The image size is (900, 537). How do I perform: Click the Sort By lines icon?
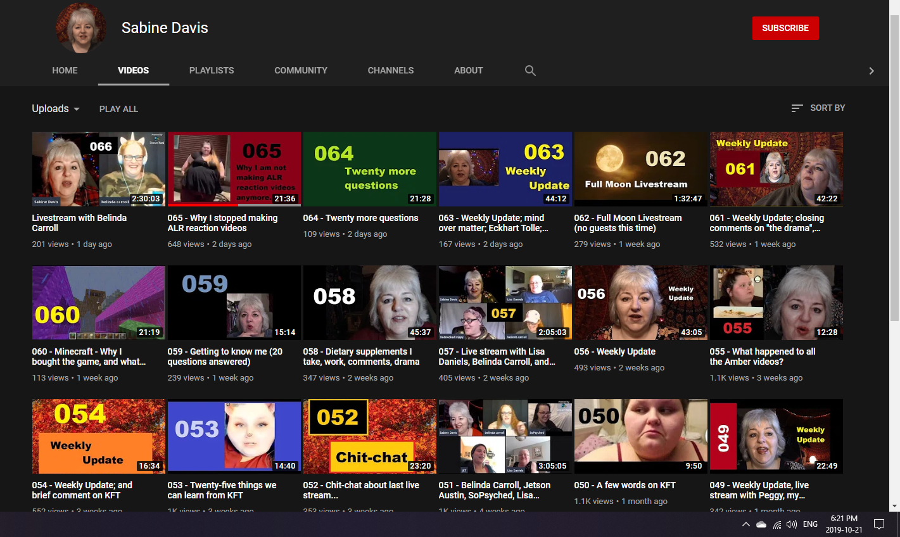pos(797,108)
